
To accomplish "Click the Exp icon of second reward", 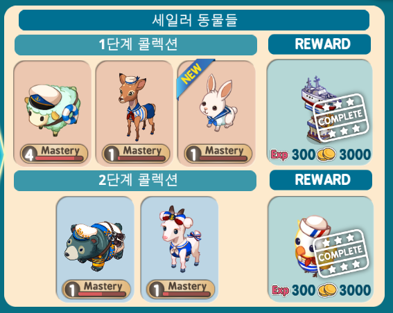I will coord(280,290).
